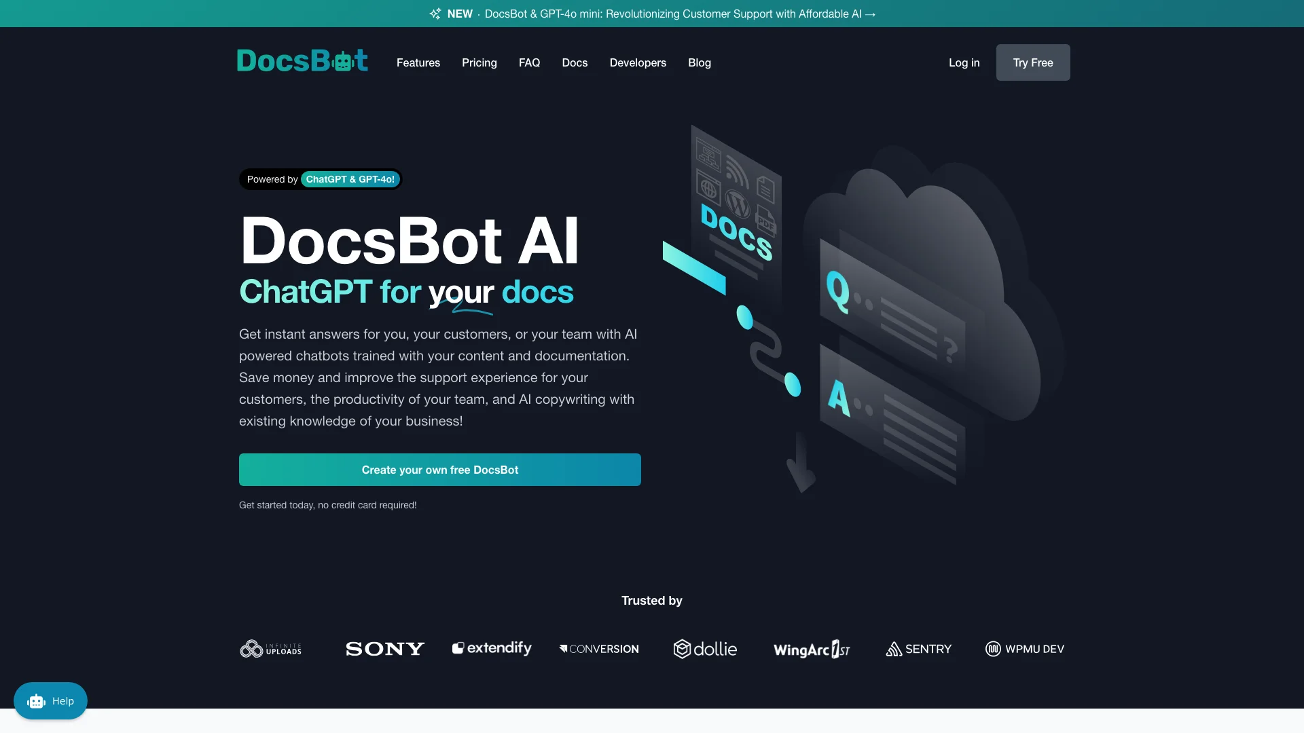Open the Blog menu item

point(700,62)
